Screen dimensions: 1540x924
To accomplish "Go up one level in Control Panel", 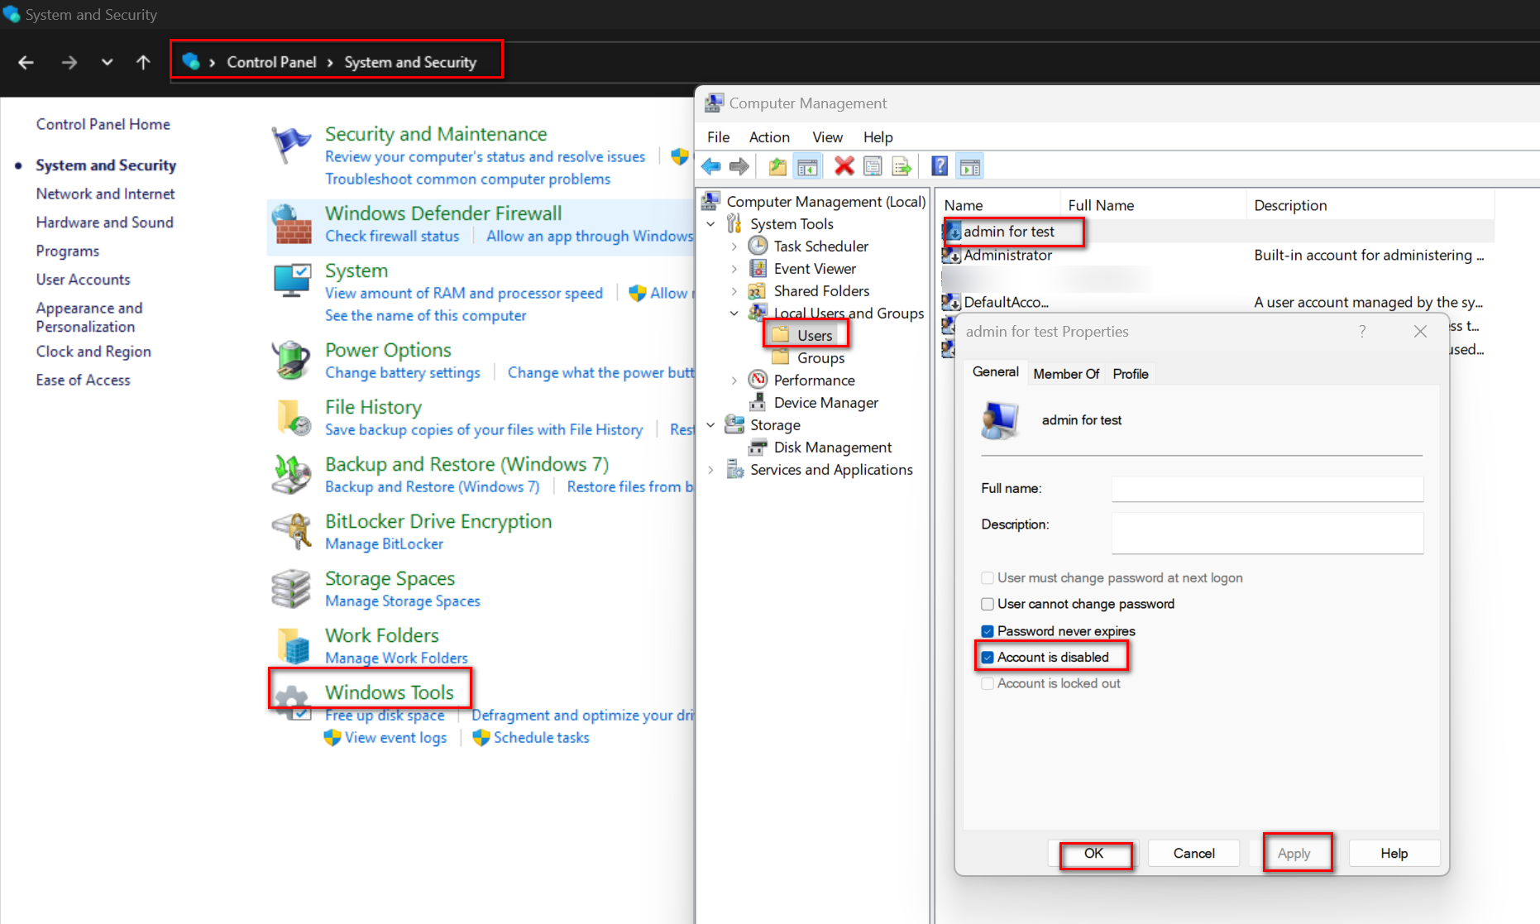I will (x=143, y=62).
